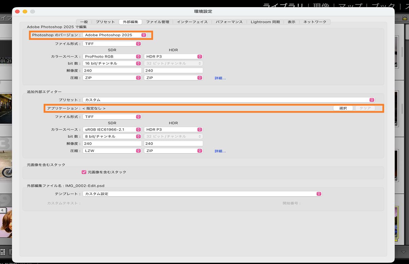Click the 選択 button to choose an application
The image size is (409, 264).
coord(343,108)
